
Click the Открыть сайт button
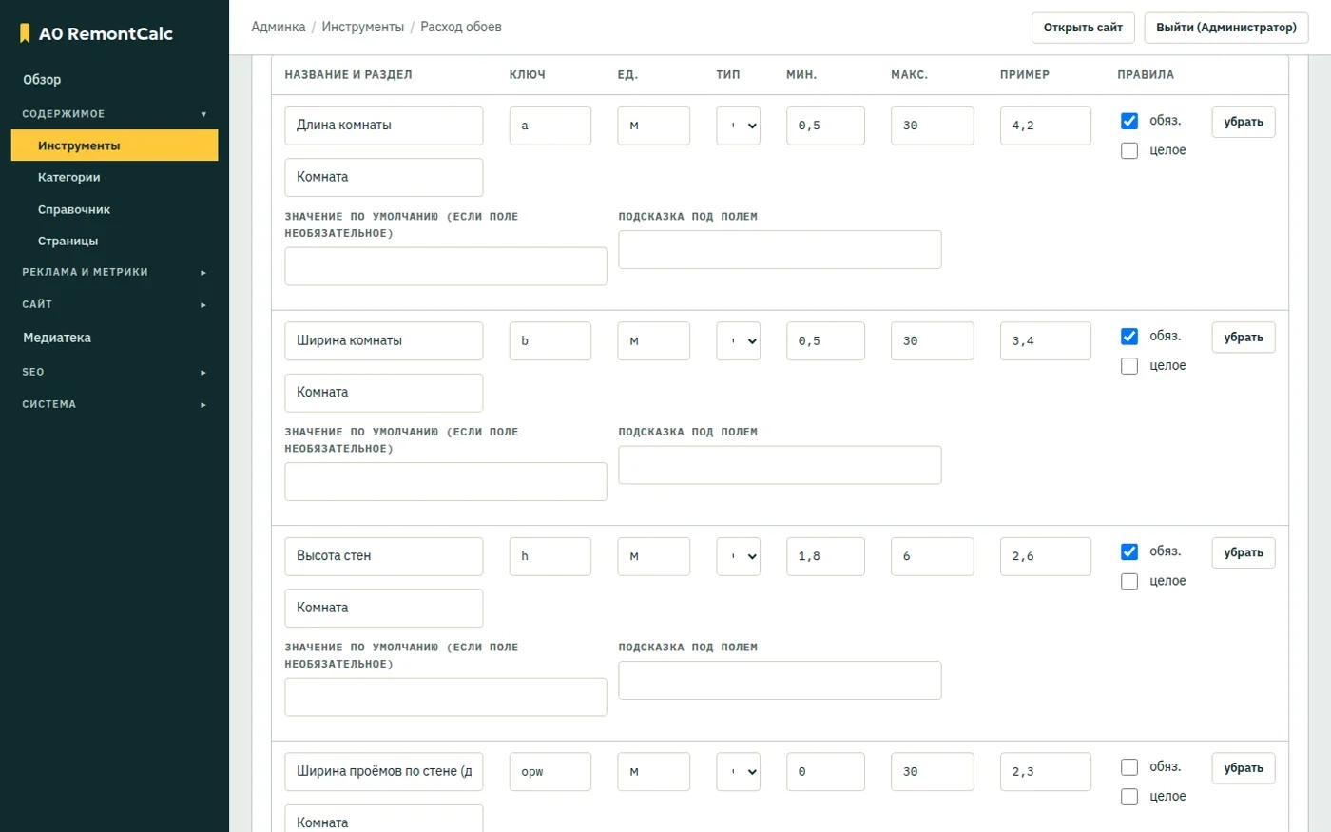[x=1083, y=28]
